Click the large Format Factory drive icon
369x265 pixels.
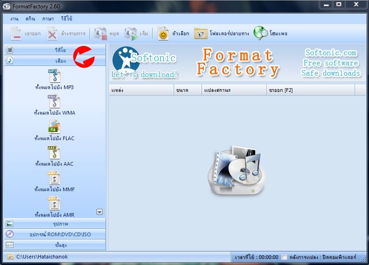(237, 171)
